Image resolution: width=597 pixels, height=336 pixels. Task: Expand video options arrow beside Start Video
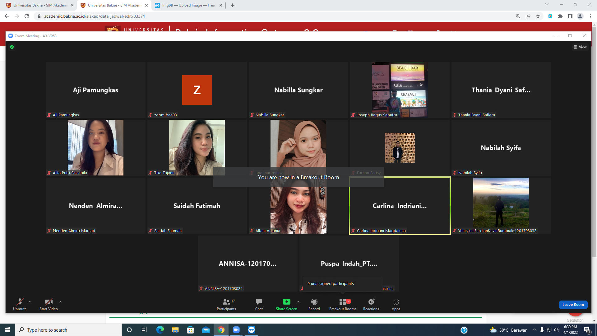[x=60, y=302]
